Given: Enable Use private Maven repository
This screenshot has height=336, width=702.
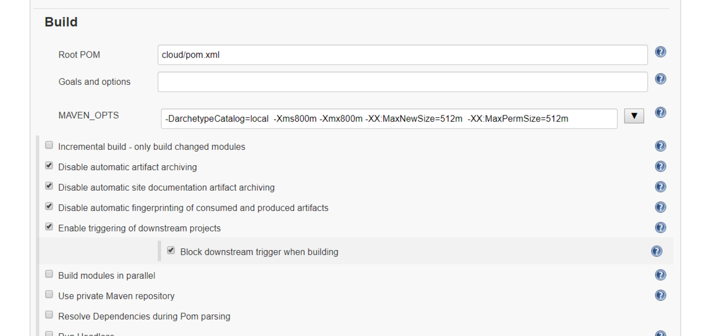Looking at the screenshot, I should 49,295.
